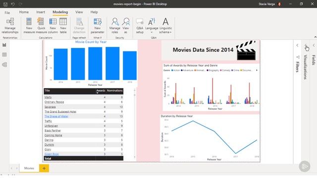Collapse the ribbon with the chevron
The image size is (317, 178).
point(315,37)
